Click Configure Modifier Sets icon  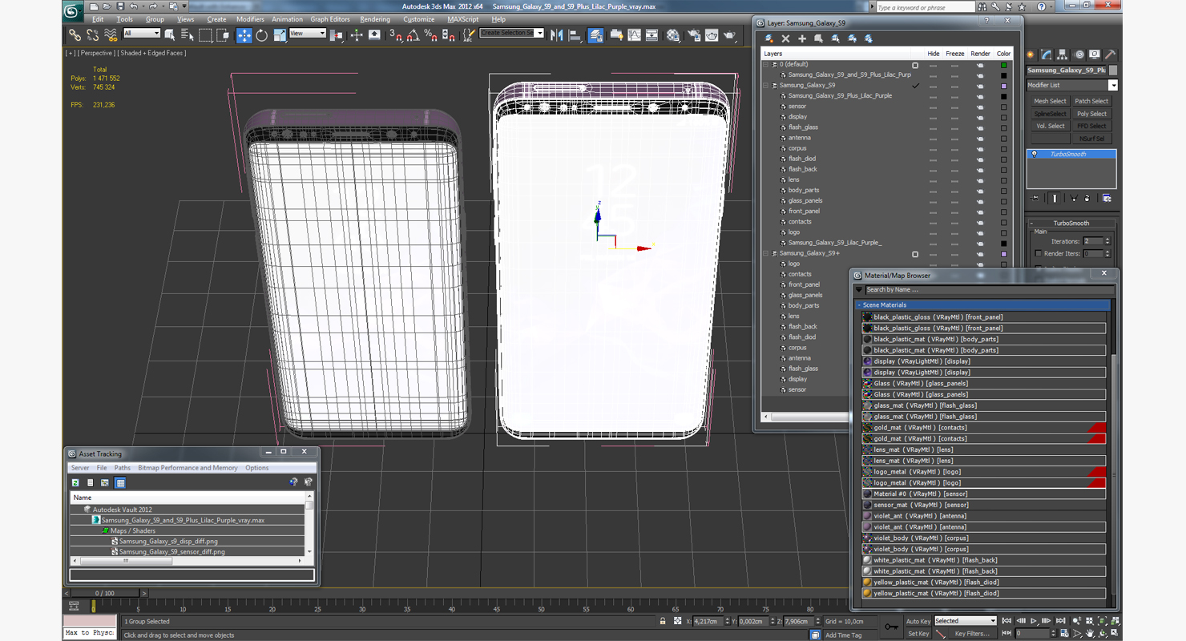[1107, 198]
